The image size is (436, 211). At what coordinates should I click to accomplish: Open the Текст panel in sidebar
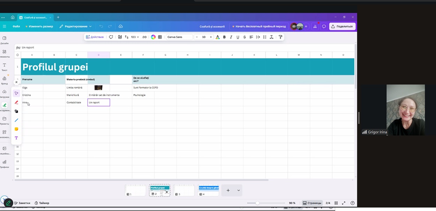coord(5,67)
